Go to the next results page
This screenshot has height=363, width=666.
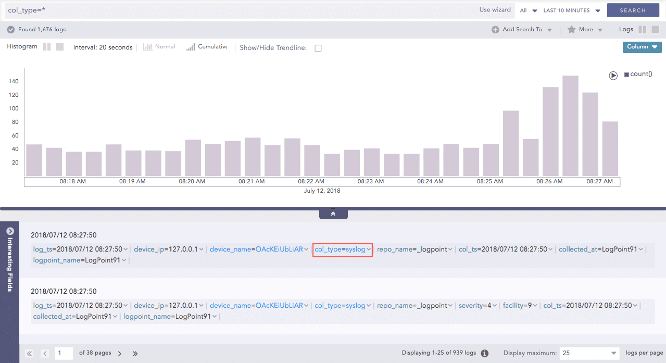(x=120, y=354)
